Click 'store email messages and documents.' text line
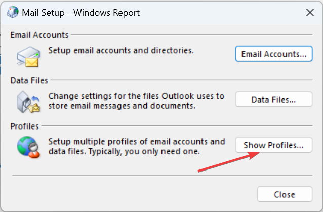323x212 pixels. 122,106
